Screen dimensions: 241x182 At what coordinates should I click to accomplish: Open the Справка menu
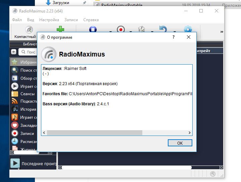[91, 20]
